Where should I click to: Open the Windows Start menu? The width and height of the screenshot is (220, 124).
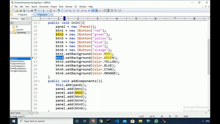(x=14, y=121)
